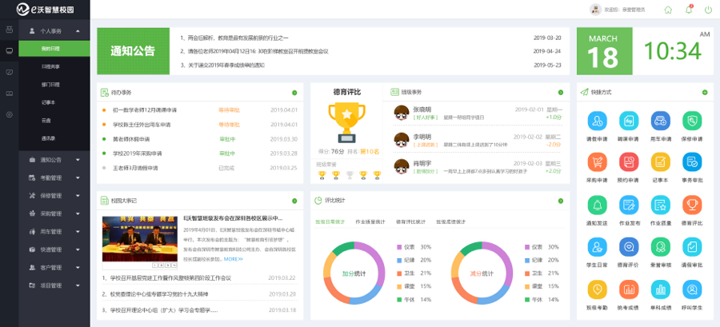Viewport: 720px width, 327px height.
Task: Open 日程共享 in the sidebar
Action: [x=50, y=66]
